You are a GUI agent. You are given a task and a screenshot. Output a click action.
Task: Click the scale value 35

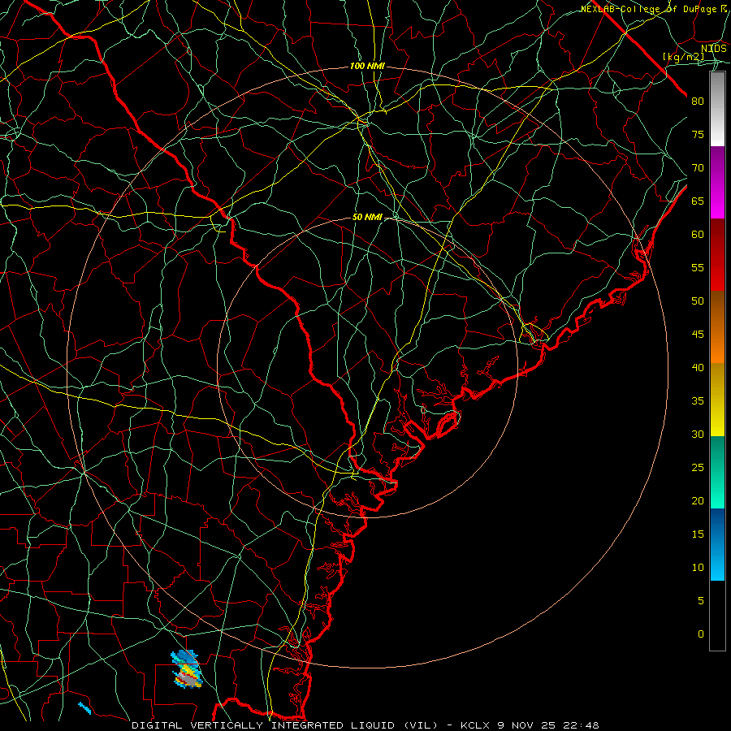pos(698,401)
